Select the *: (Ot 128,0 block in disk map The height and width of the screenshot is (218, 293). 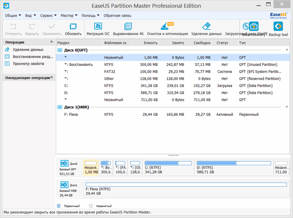click(135, 168)
